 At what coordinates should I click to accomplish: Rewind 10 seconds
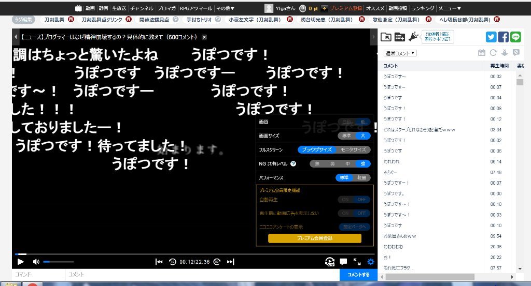point(172,262)
